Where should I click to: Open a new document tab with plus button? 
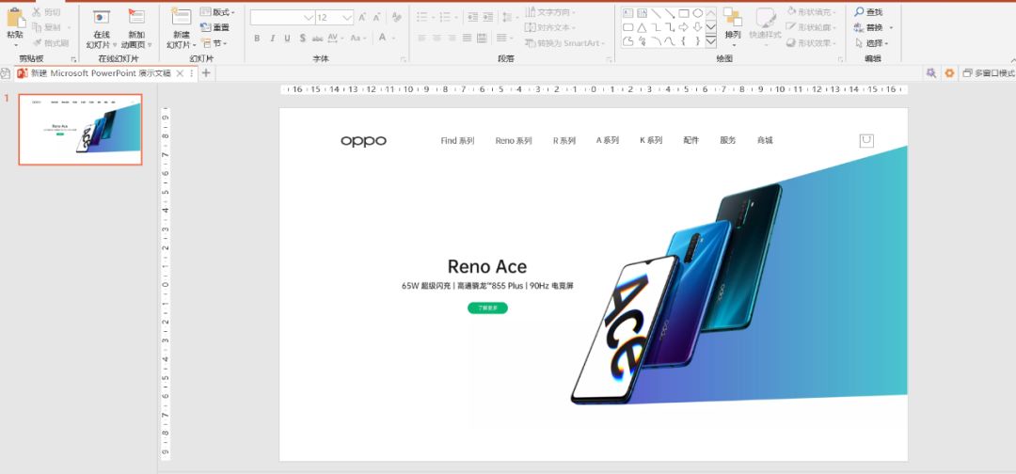(x=206, y=73)
